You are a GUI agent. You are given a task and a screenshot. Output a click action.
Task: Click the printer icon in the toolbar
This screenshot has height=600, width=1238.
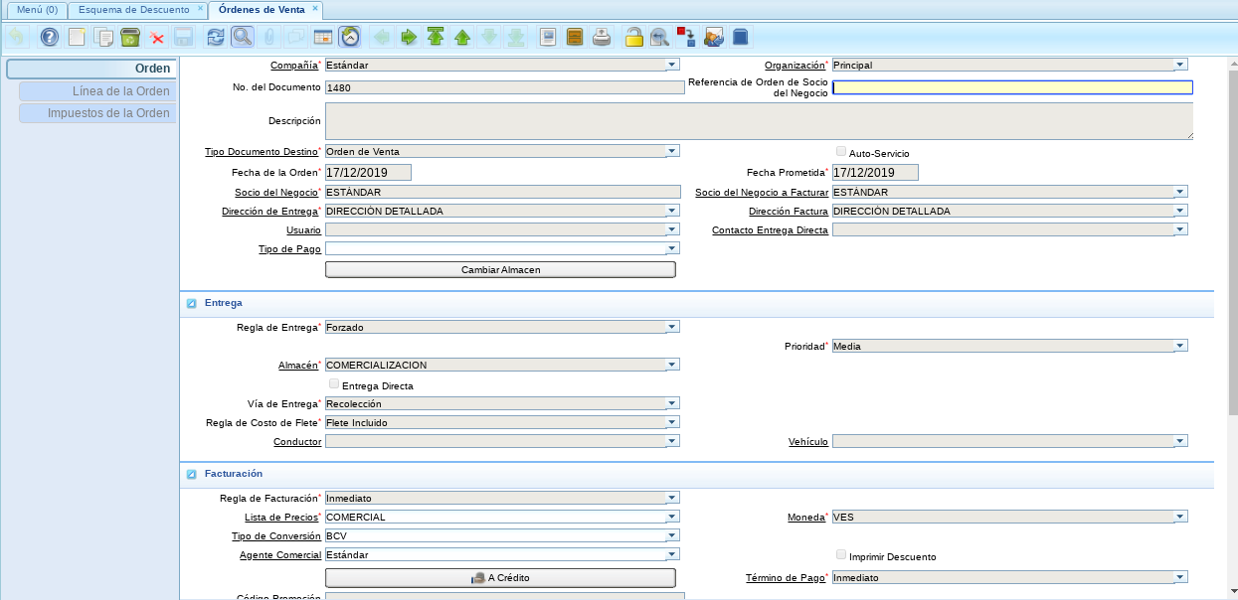[602, 38]
